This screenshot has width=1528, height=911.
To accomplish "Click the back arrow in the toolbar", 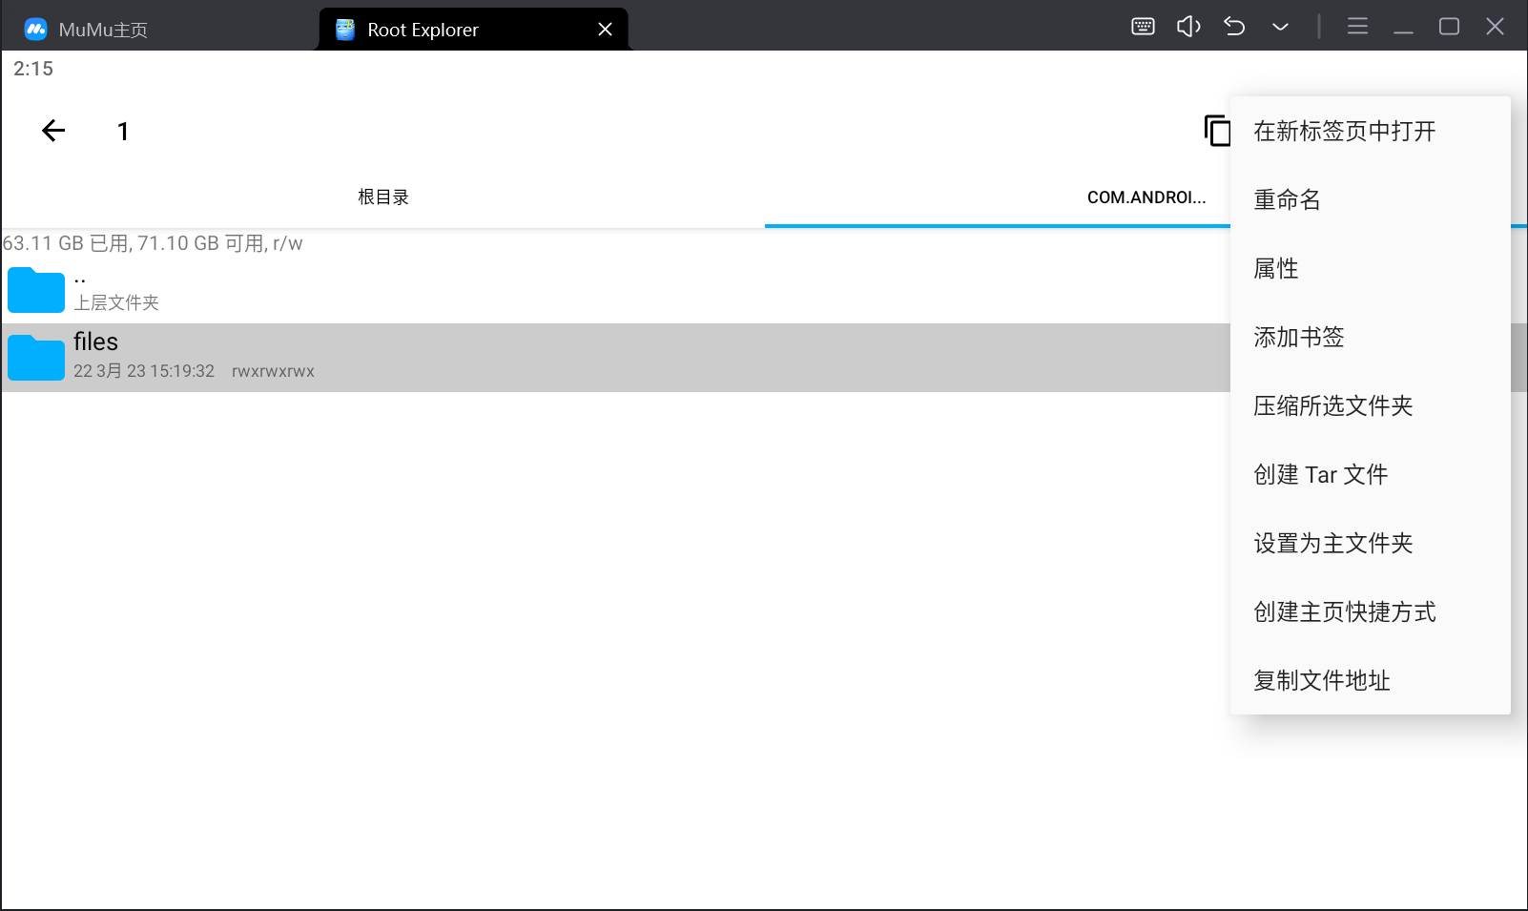I will pos(53,131).
